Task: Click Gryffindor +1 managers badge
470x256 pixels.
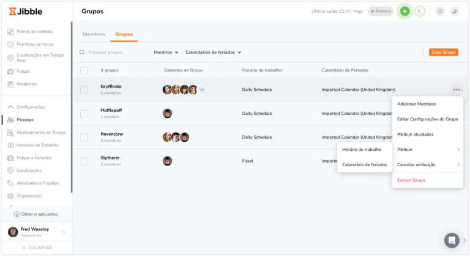Action: (x=202, y=90)
